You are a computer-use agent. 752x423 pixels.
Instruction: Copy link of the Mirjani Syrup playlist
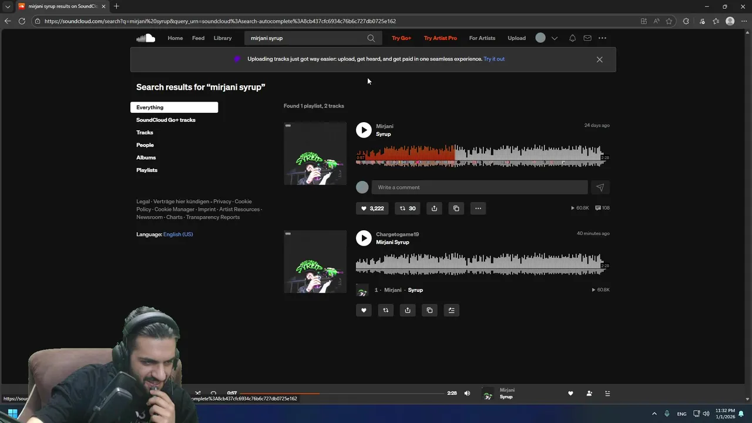(429, 310)
